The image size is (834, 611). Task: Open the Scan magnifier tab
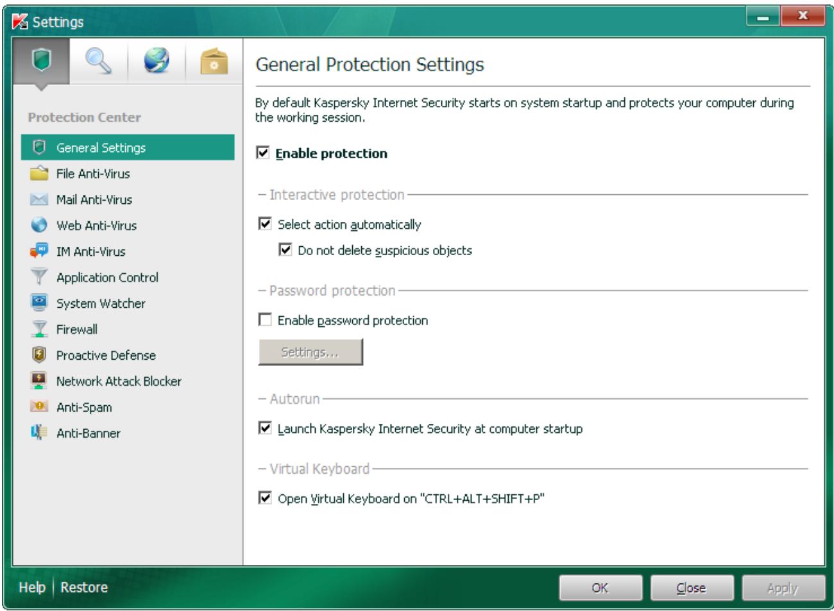(x=98, y=62)
